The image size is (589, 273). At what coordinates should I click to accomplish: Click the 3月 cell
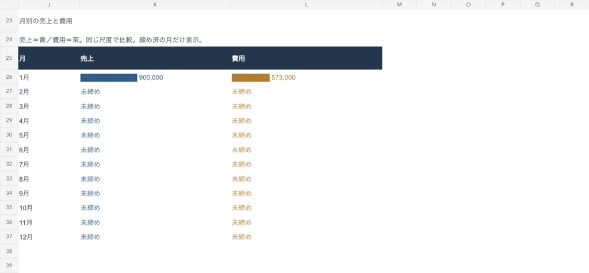(x=49, y=106)
